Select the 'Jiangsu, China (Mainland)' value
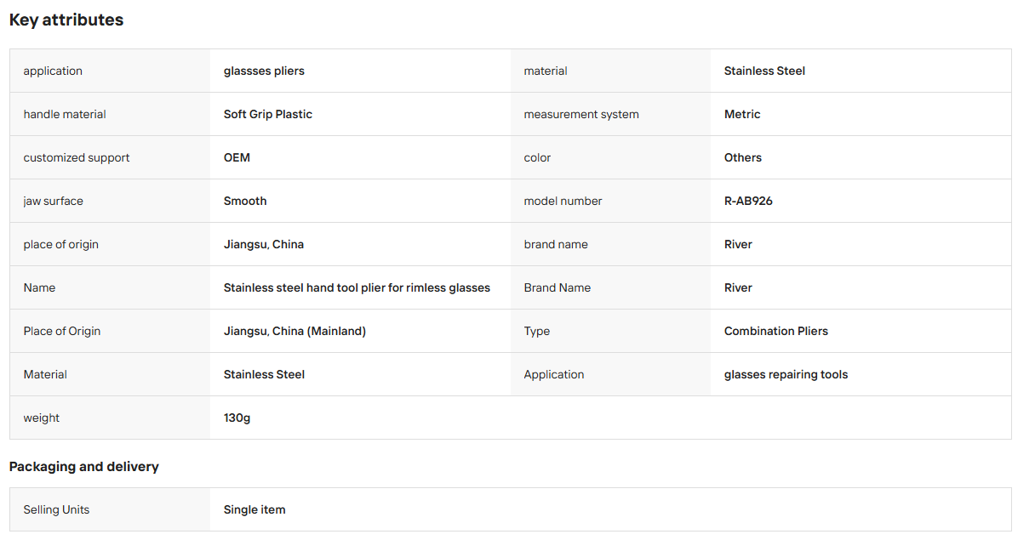 [x=295, y=332]
